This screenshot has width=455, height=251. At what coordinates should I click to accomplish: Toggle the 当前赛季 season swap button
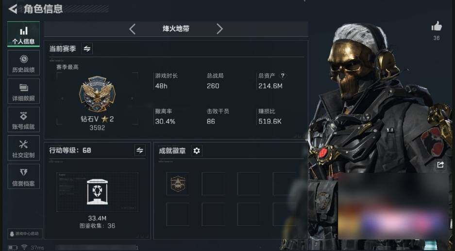87,48
